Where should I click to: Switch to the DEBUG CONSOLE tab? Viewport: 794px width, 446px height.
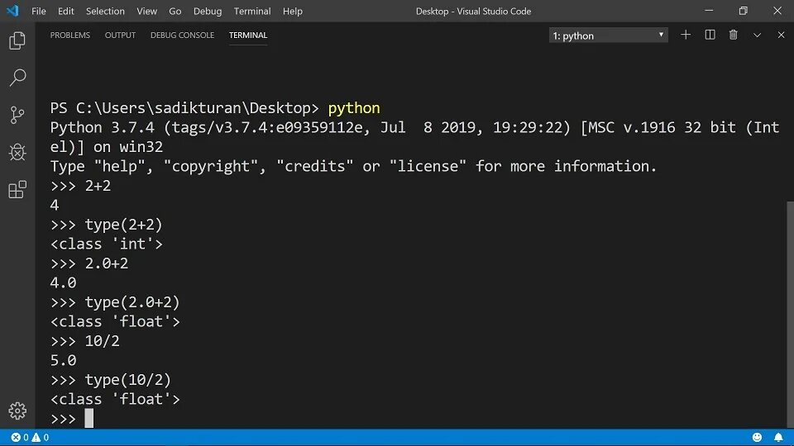coord(182,35)
